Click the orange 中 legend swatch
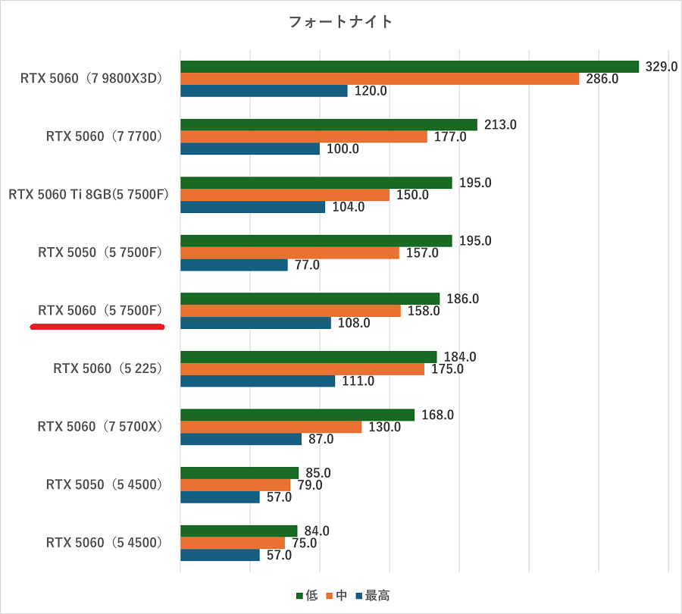Image resolution: width=682 pixels, height=614 pixels. (330, 596)
